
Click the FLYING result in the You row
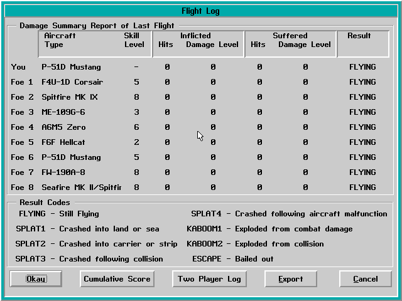point(362,67)
